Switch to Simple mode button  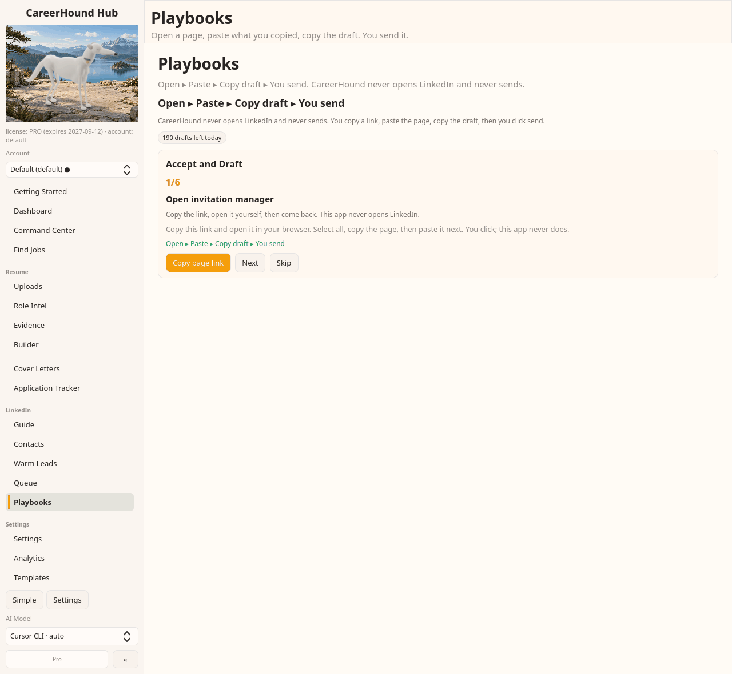pyautogui.click(x=25, y=600)
